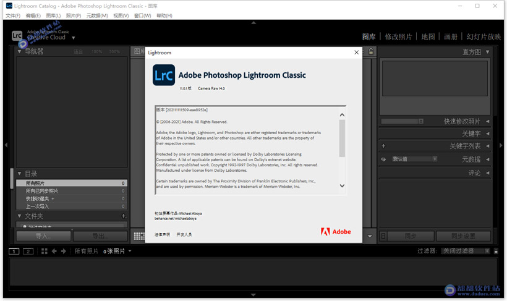Click the 同步设置 Sync Settings button
The height and width of the screenshot is (301, 507).
463,236
